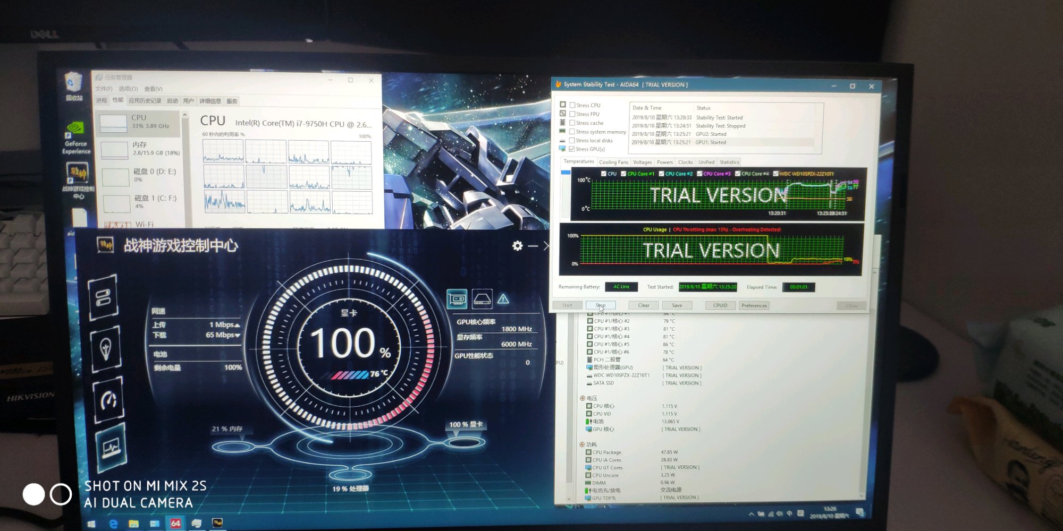Open the Powers tab in AIDA64
This screenshot has height=531, width=1063.
(x=664, y=162)
